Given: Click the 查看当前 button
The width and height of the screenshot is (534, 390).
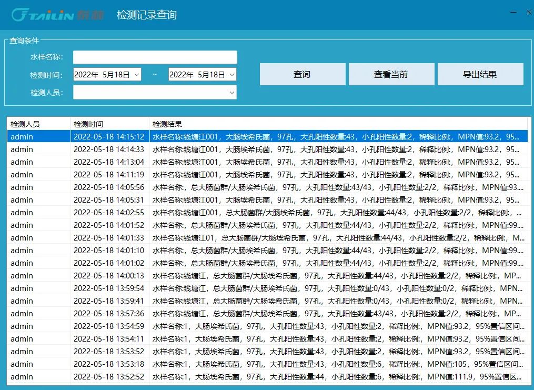Looking at the screenshot, I should click(x=391, y=74).
